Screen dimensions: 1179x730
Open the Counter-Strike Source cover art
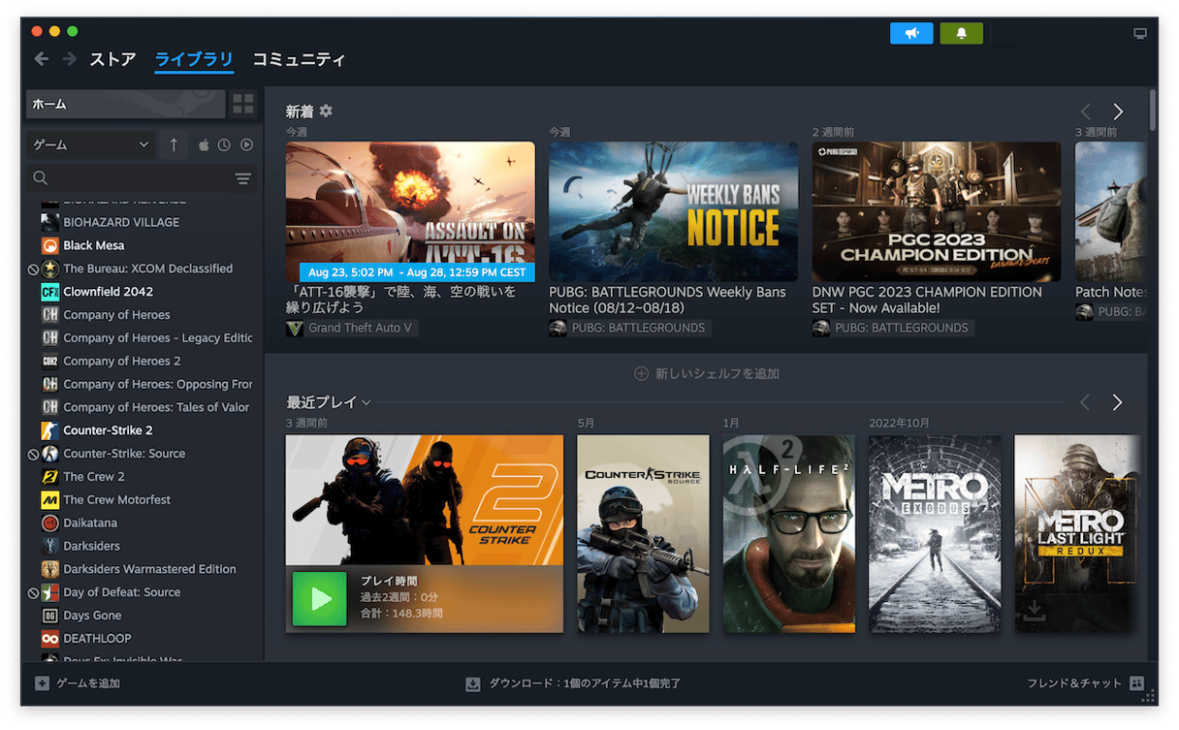[x=643, y=533]
